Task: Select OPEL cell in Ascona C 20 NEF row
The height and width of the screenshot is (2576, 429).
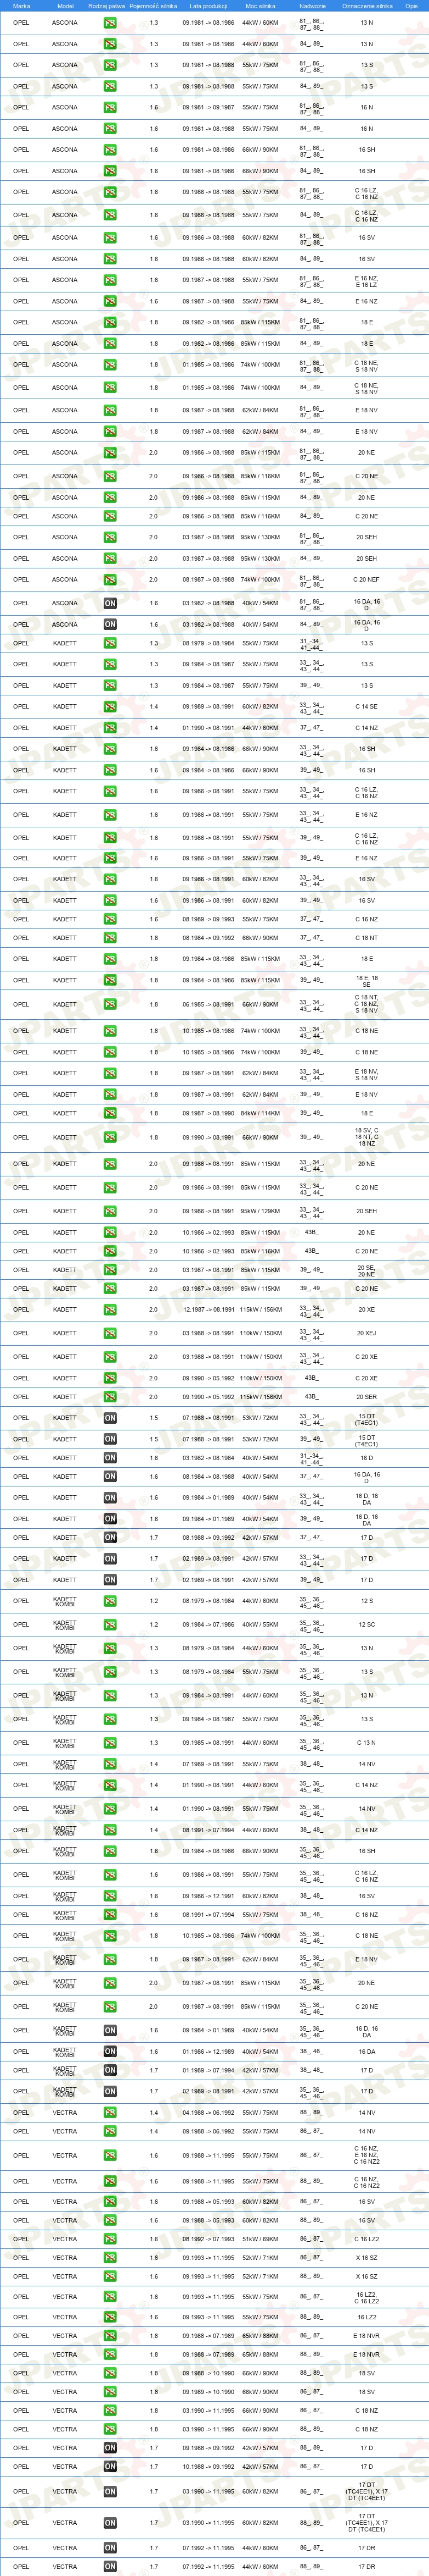Action: (21, 580)
